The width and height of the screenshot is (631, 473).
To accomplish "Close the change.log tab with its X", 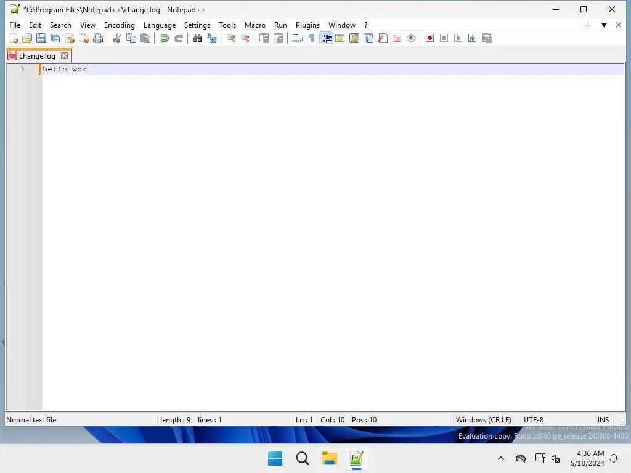I will pos(64,56).
